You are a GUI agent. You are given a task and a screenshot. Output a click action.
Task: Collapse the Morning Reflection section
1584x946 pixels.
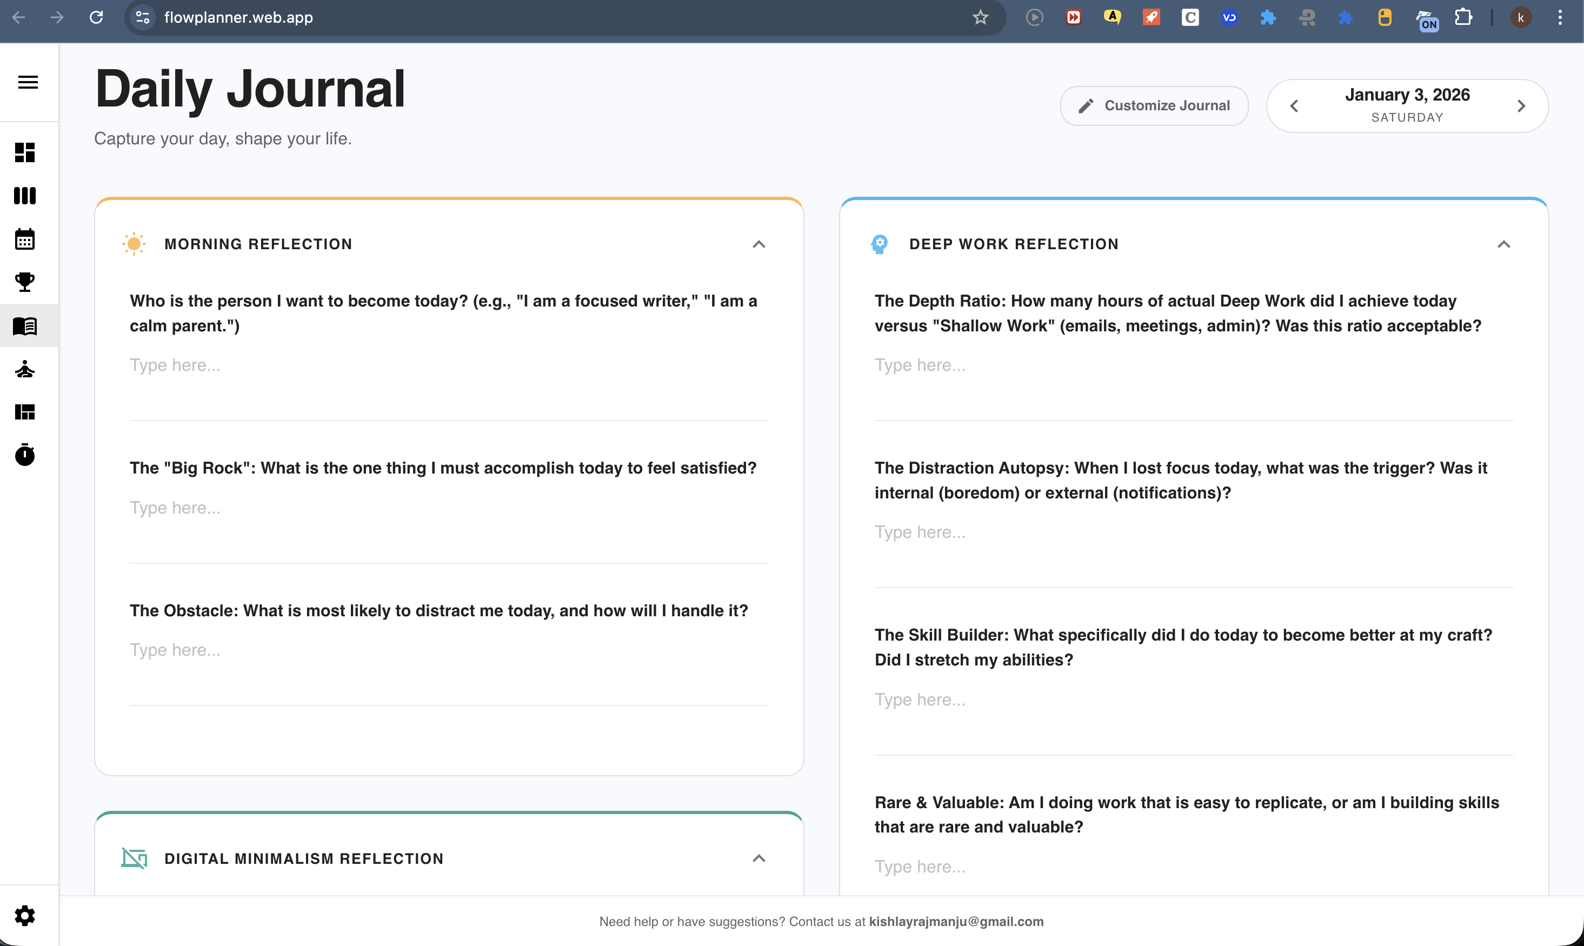758,243
